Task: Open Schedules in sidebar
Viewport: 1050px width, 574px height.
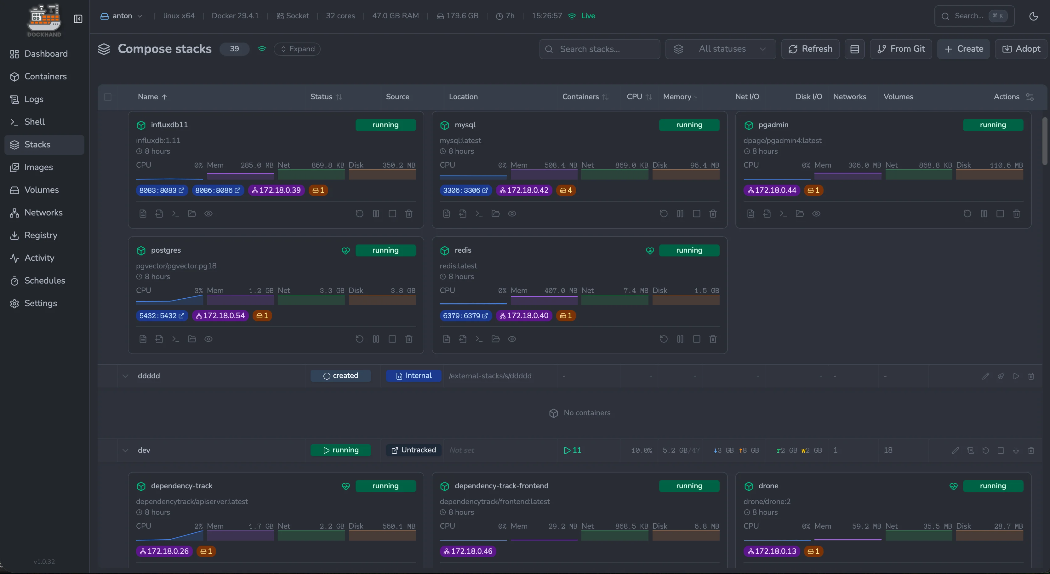Action: [x=44, y=280]
